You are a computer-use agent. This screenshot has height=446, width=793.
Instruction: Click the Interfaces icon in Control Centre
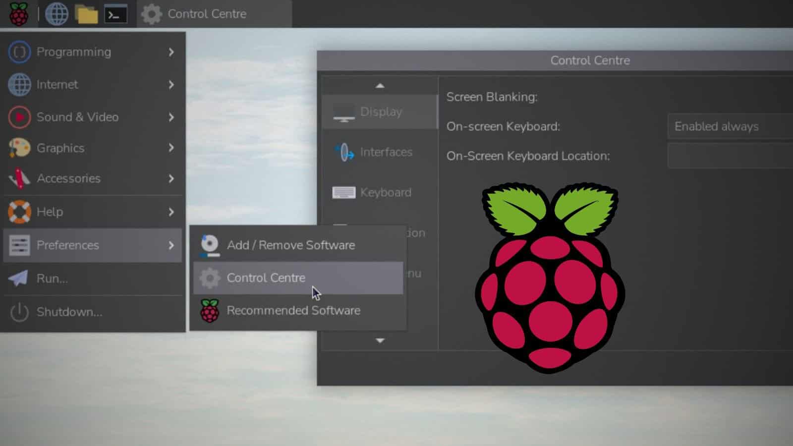[344, 152]
